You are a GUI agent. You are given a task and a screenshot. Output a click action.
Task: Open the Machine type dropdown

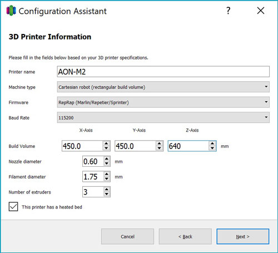tap(163, 87)
